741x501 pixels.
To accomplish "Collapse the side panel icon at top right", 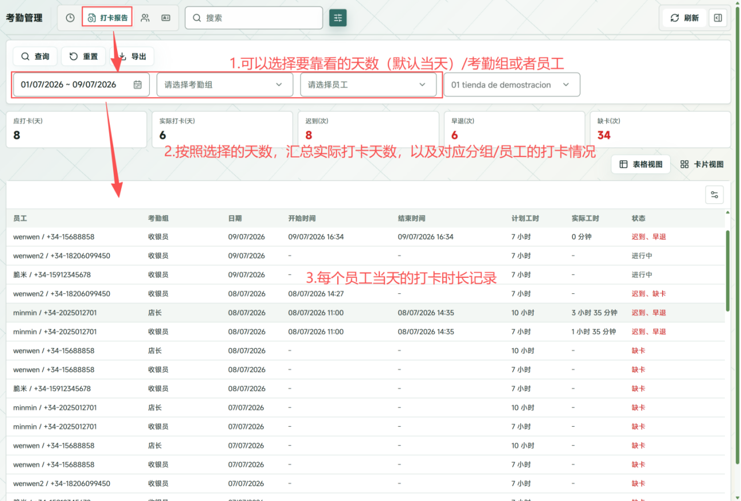I will (718, 18).
